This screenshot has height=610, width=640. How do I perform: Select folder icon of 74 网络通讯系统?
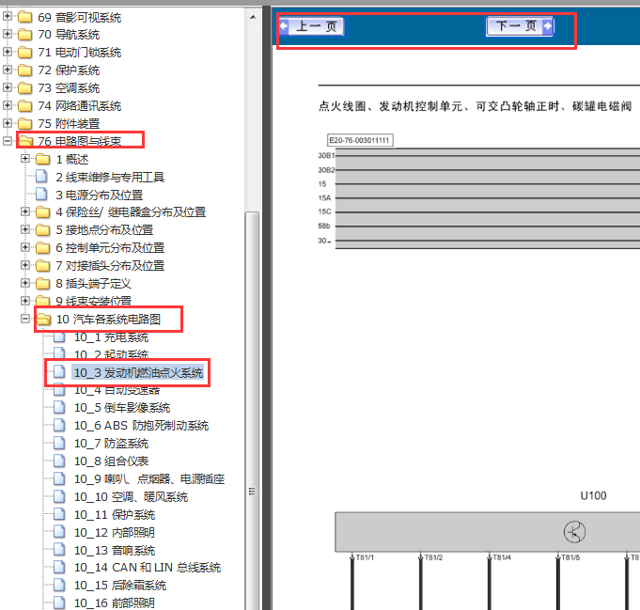[x=24, y=106]
